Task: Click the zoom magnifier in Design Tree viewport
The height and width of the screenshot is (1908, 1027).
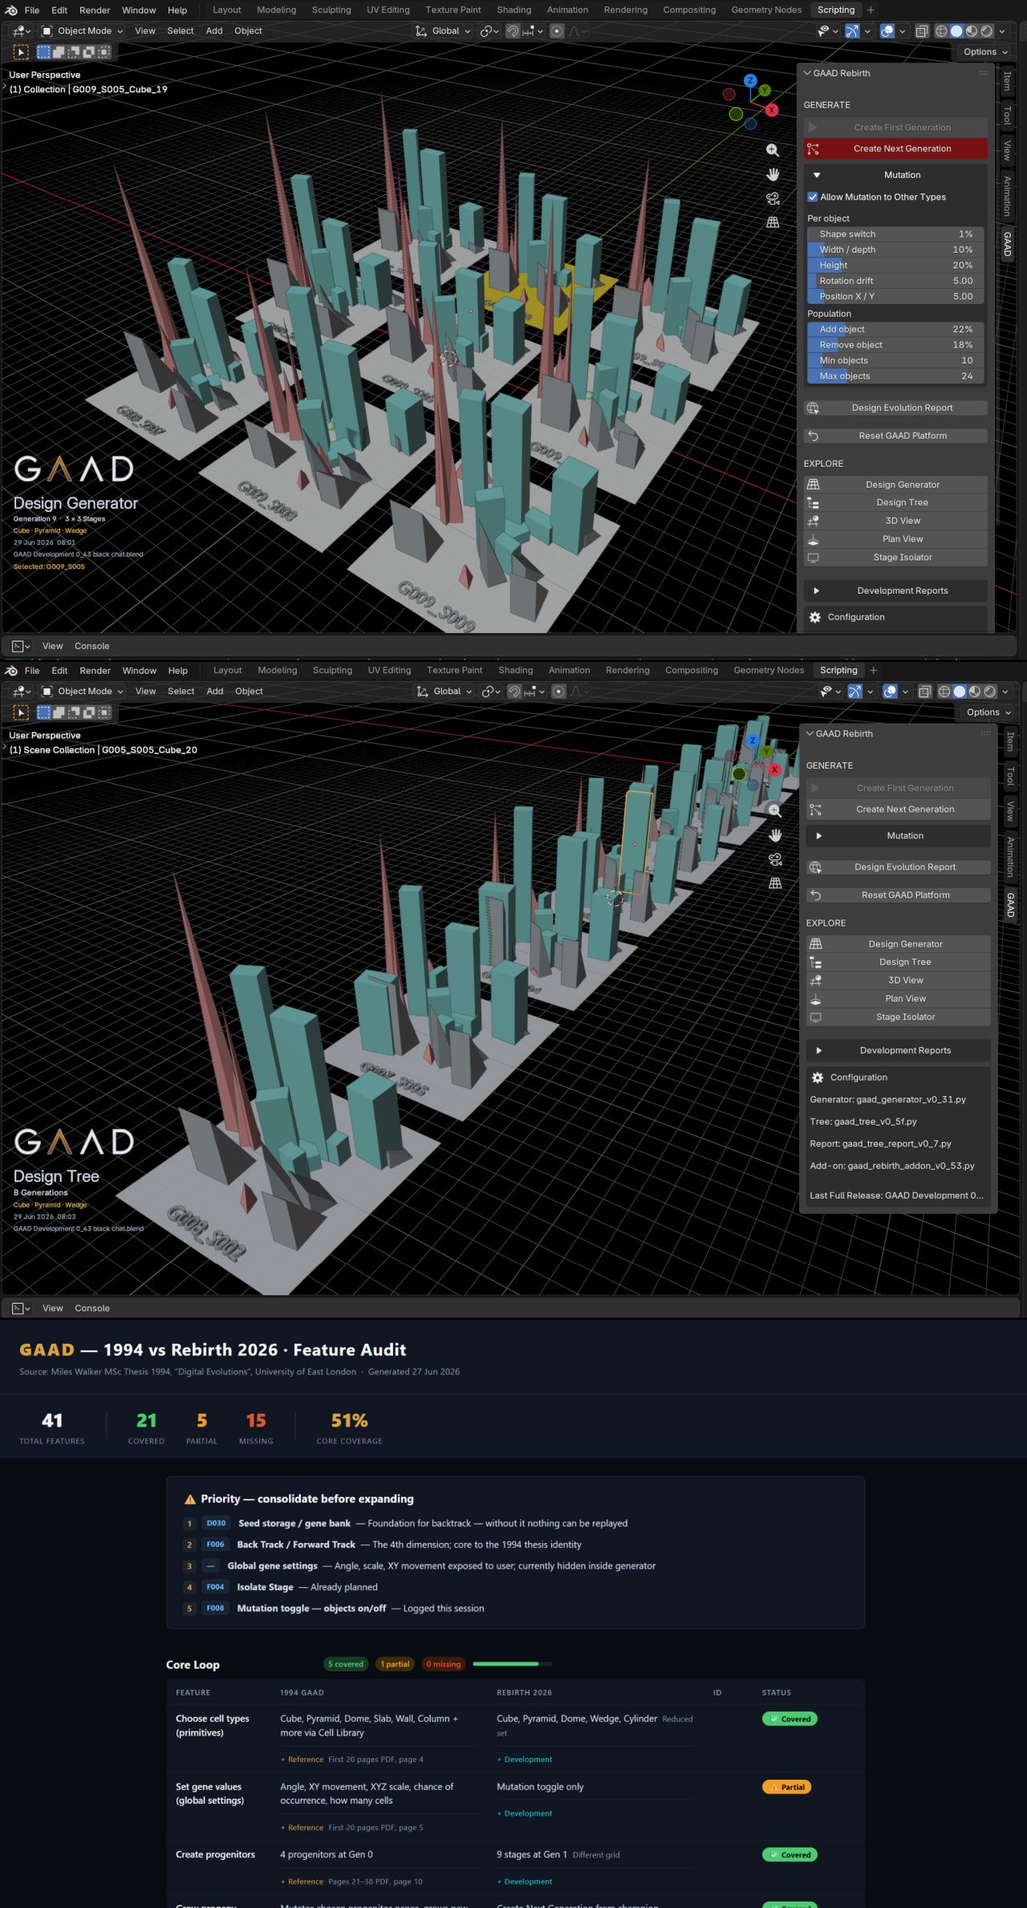Action: (775, 810)
